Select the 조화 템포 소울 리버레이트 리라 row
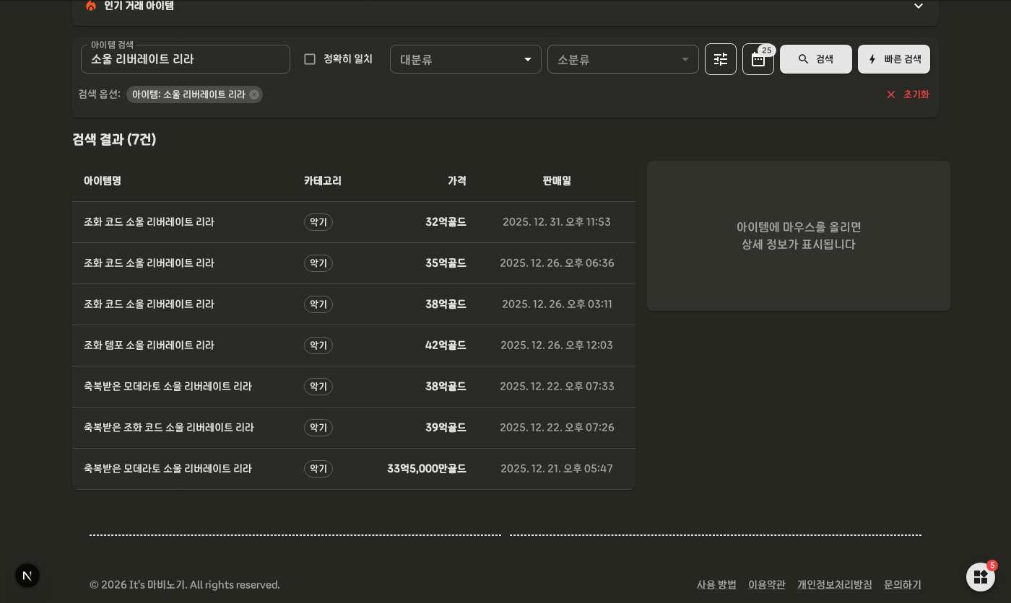Viewport: 1011px width, 603px height. tap(354, 345)
